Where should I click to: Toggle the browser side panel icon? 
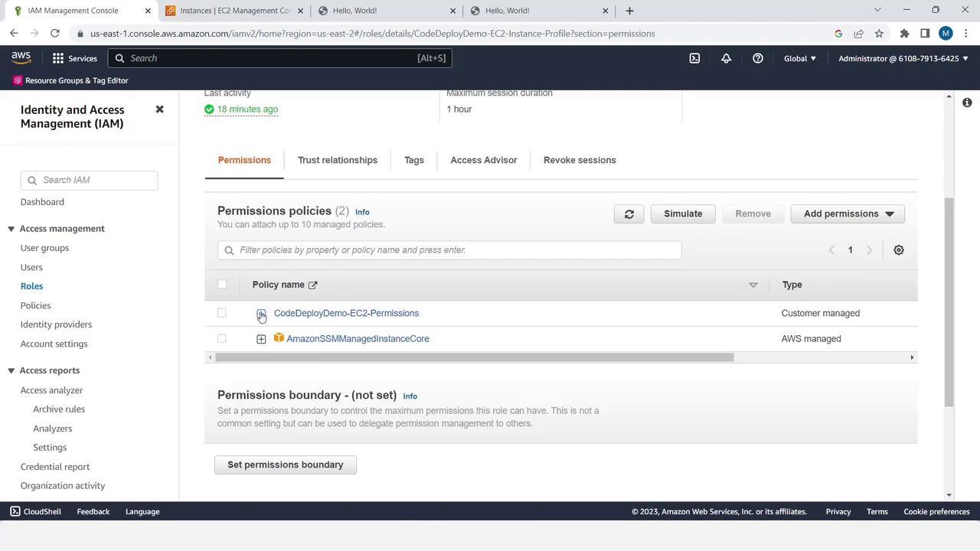[x=925, y=34]
